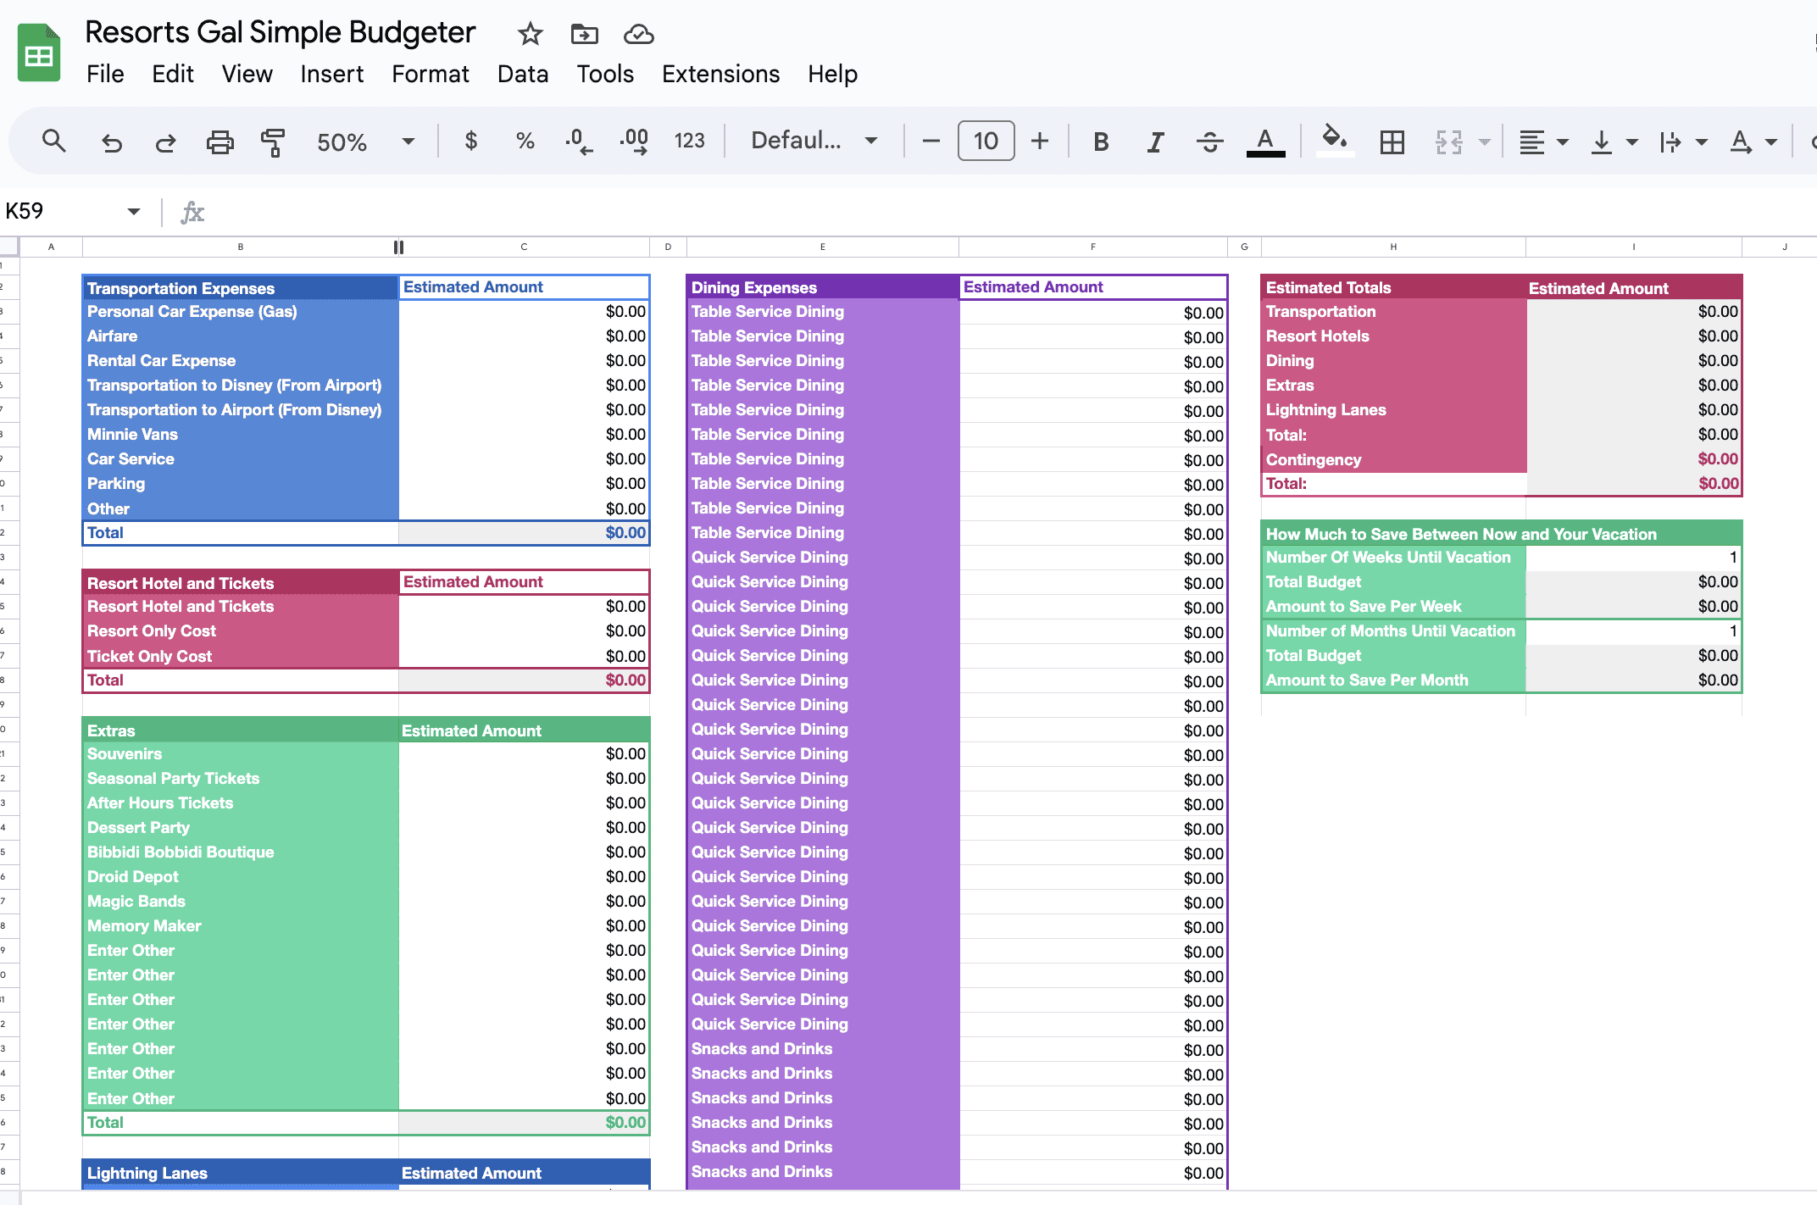Click the print icon in toolbar

(x=219, y=140)
